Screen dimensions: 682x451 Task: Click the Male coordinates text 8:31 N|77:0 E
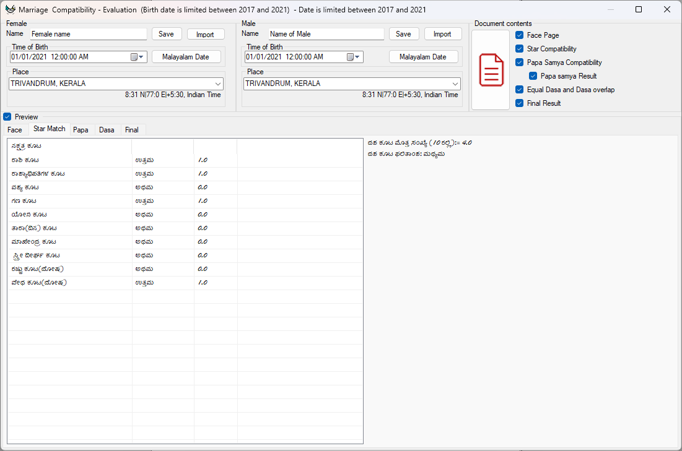tap(383, 95)
